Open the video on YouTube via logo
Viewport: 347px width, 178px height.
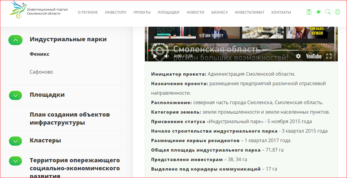pos(314,56)
